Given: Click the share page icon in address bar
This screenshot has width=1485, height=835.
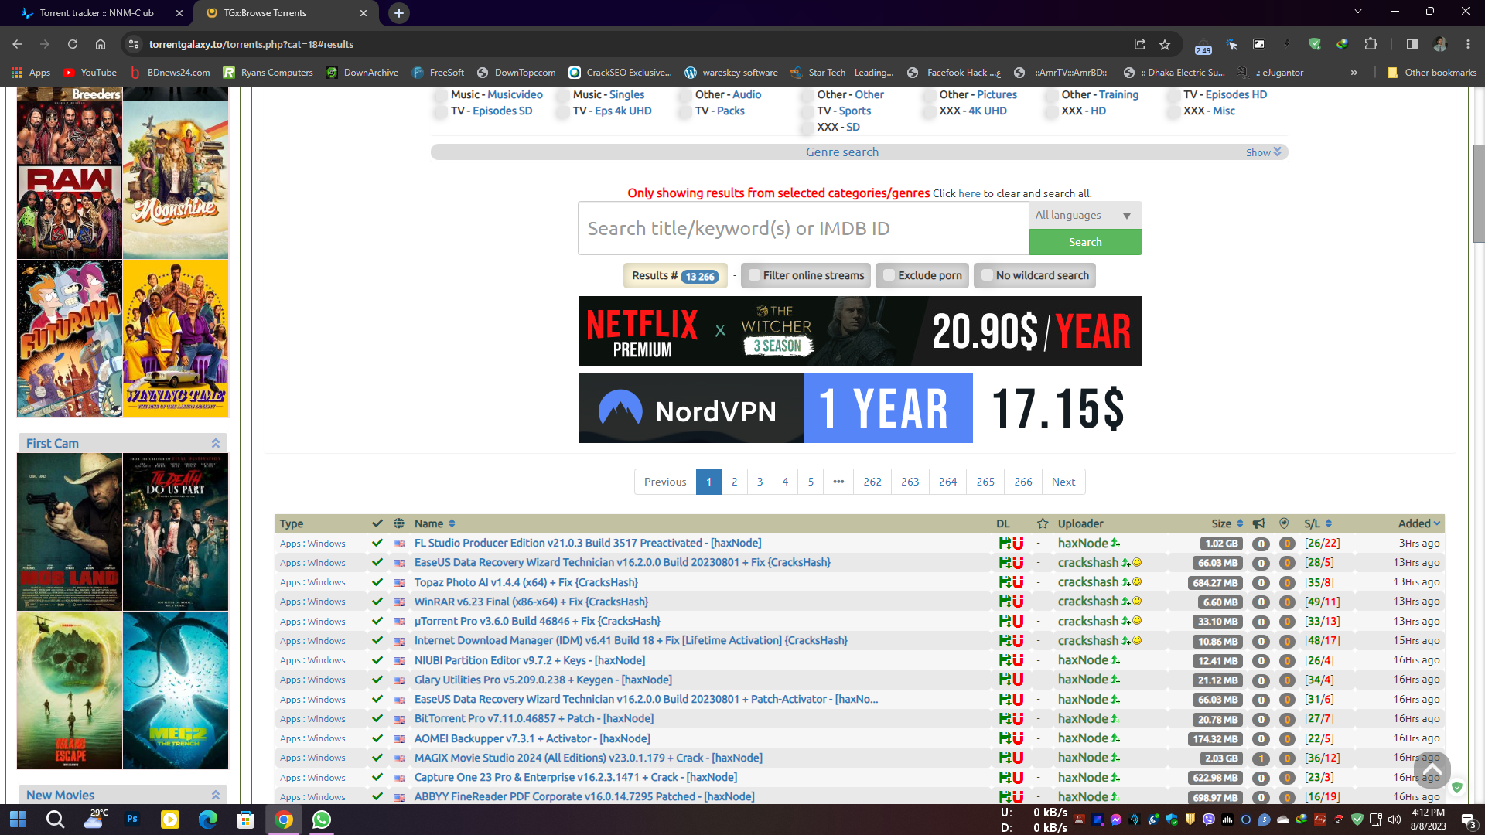Looking at the screenshot, I should point(1139,44).
